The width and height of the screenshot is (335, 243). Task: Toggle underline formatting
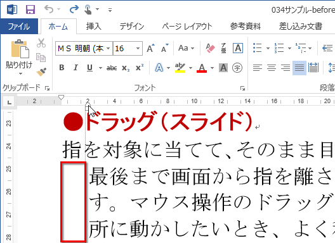(89, 68)
